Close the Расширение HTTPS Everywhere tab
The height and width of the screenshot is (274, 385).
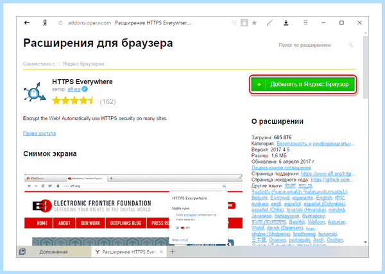pos(161,252)
